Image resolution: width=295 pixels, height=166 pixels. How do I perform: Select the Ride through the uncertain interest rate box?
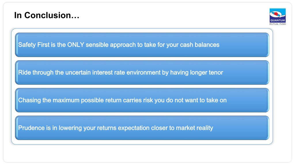(142, 72)
